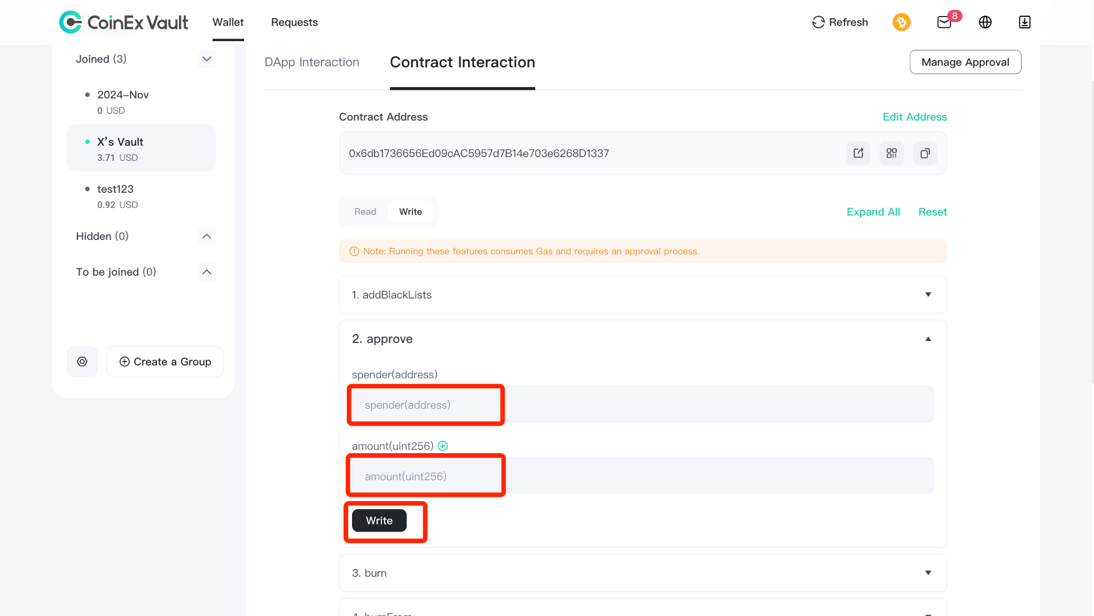
Task: Open the Bitcoin coin icon in header
Action: pyautogui.click(x=902, y=22)
